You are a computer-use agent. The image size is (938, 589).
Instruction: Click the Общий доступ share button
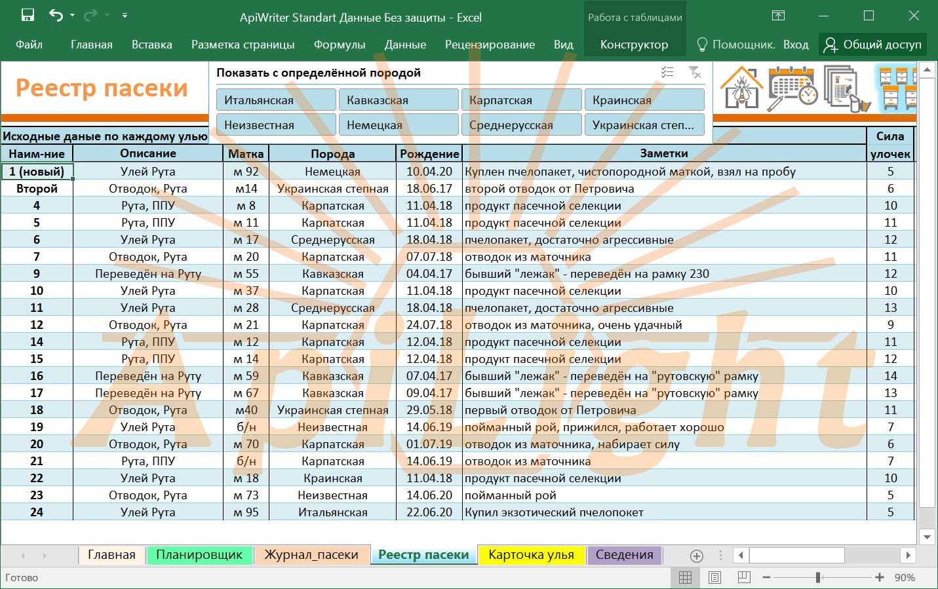[x=872, y=45]
